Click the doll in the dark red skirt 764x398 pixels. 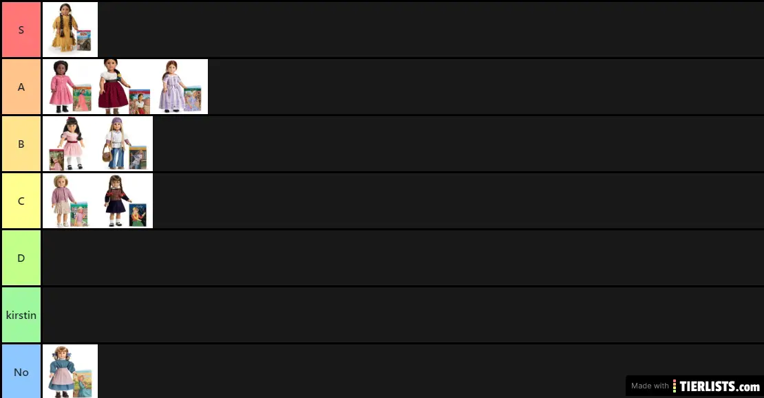click(125, 87)
